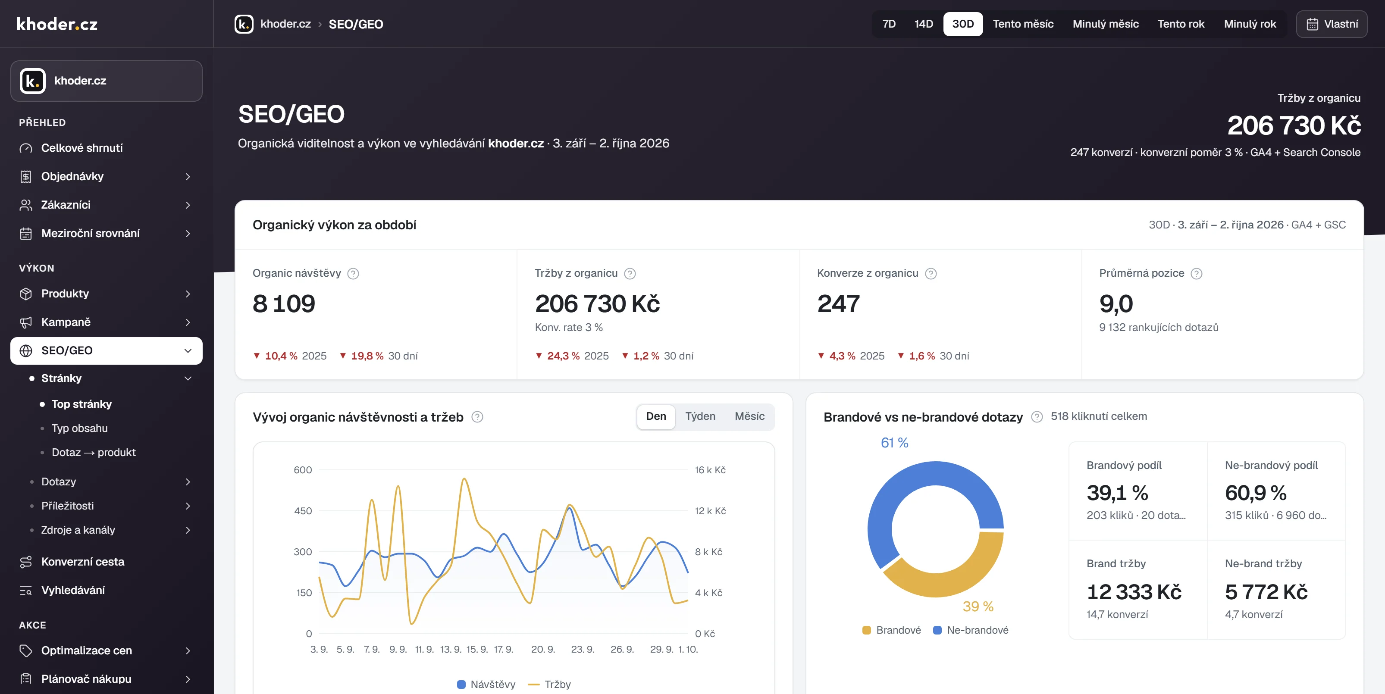Viewport: 1385px width, 694px height.
Task: Open Celkové shrnutí overview gauge icon
Action: click(26, 148)
